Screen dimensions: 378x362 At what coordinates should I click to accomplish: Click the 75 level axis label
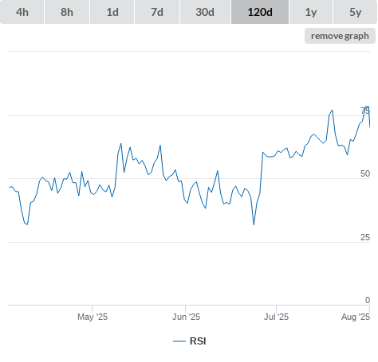365,111
